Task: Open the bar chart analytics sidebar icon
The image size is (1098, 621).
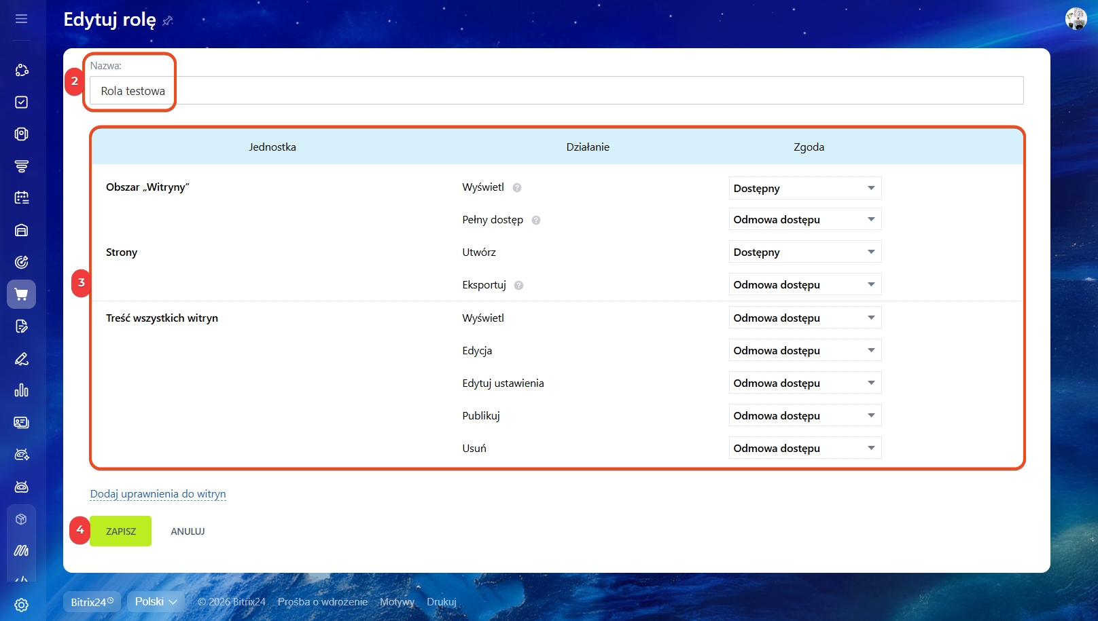Action: click(x=22, y=390)
